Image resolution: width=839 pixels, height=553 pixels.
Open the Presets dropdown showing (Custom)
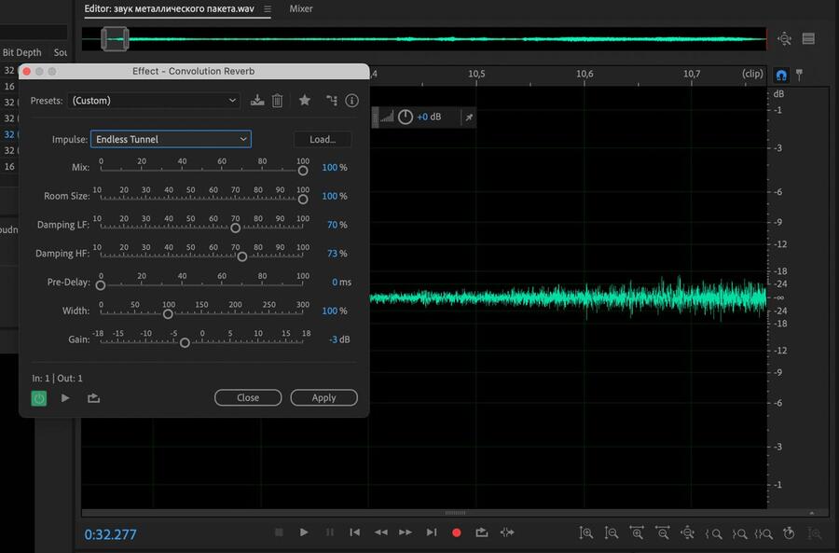(155, 101)
